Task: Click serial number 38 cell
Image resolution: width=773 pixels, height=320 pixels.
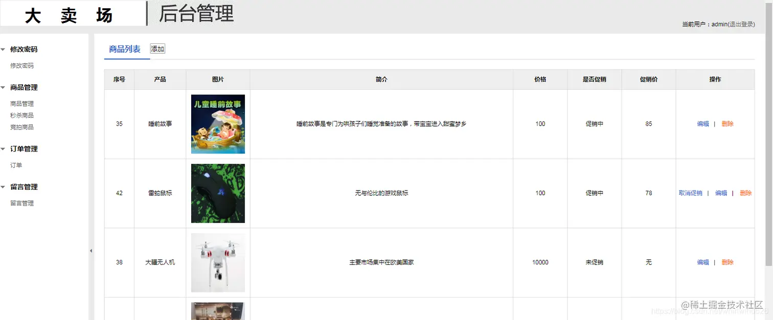Action: [119, 262]
